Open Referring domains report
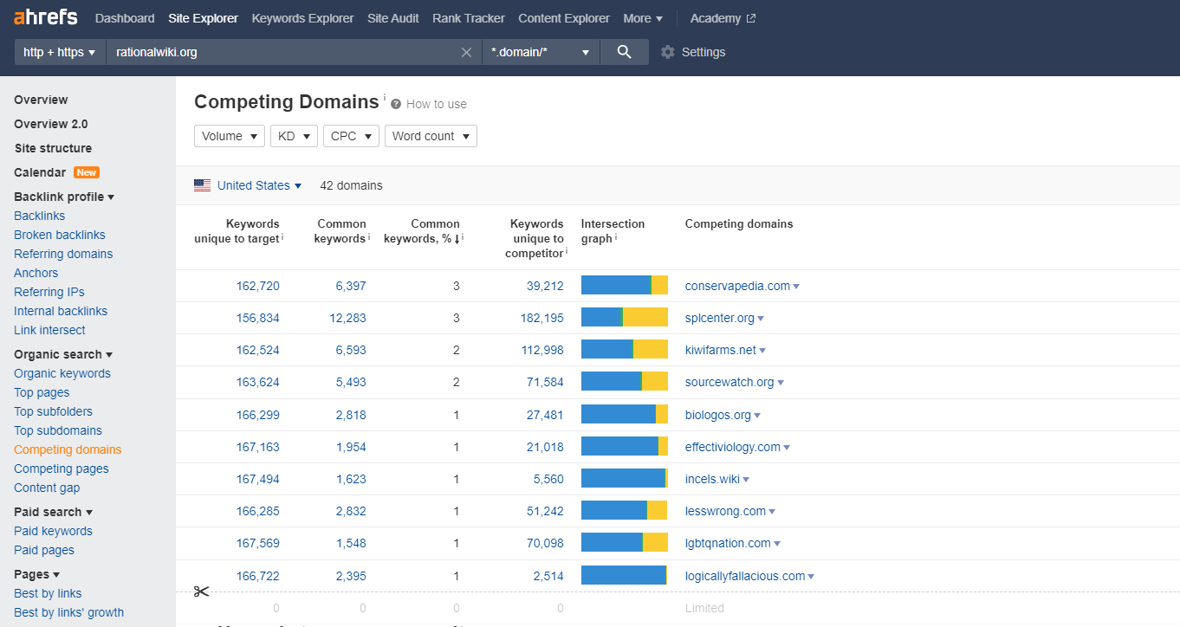Image resolution: width=1180 pixels, height=627 pixels. pos(63,254)
